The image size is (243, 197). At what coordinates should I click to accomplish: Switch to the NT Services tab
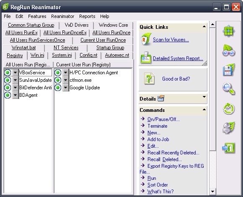pyautogui.click(x=66, y=48)
